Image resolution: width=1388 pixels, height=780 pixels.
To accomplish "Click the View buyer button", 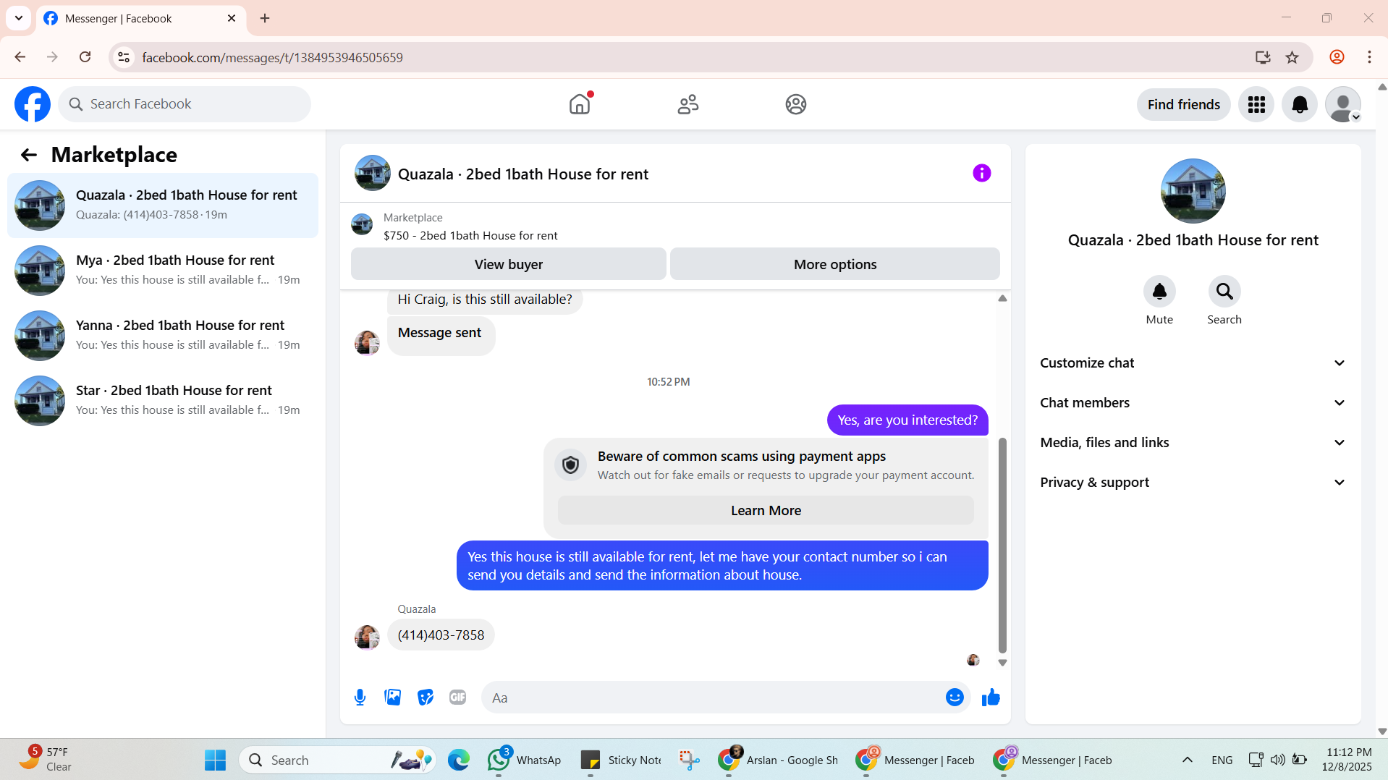I will click(508, 264).
